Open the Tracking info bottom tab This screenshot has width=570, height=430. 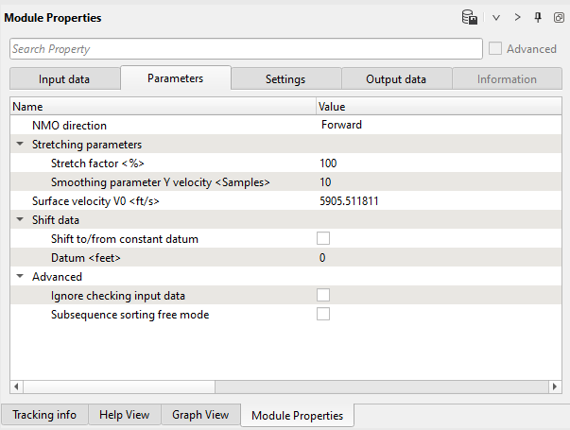point(44,415)
